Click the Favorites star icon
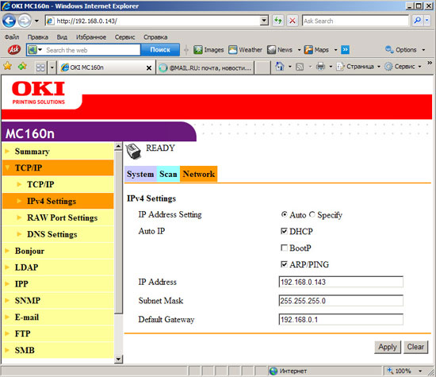436x377 pixels. 8,66
